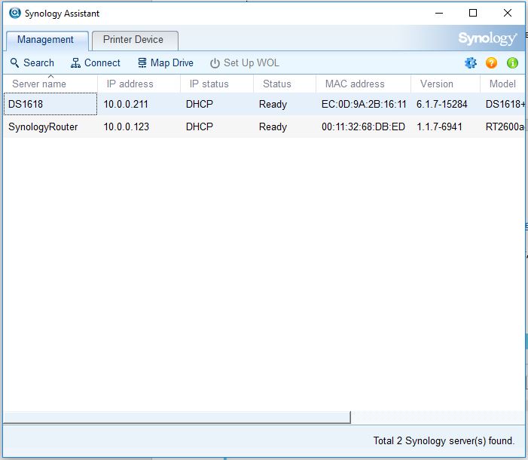
Task: Click Ready status in DS1618 row
Action: [x=273, y=105]
